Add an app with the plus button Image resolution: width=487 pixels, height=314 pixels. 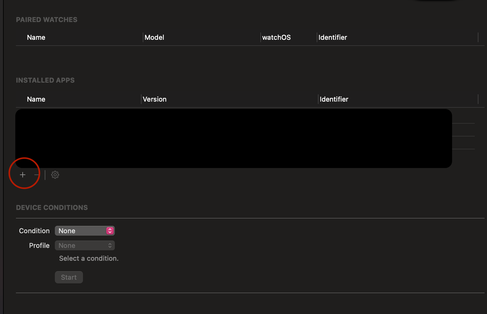click(23, 175)
